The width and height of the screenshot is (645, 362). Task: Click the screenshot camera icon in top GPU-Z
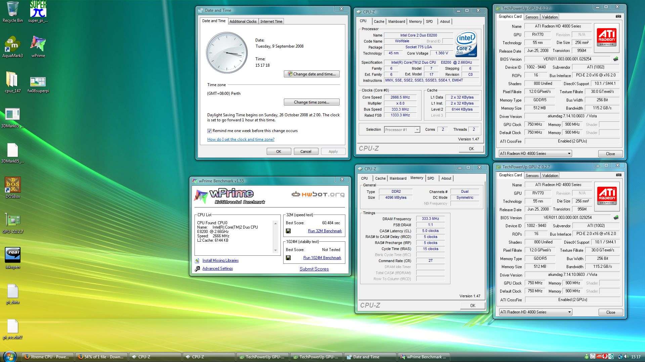[x=618, y=16]
